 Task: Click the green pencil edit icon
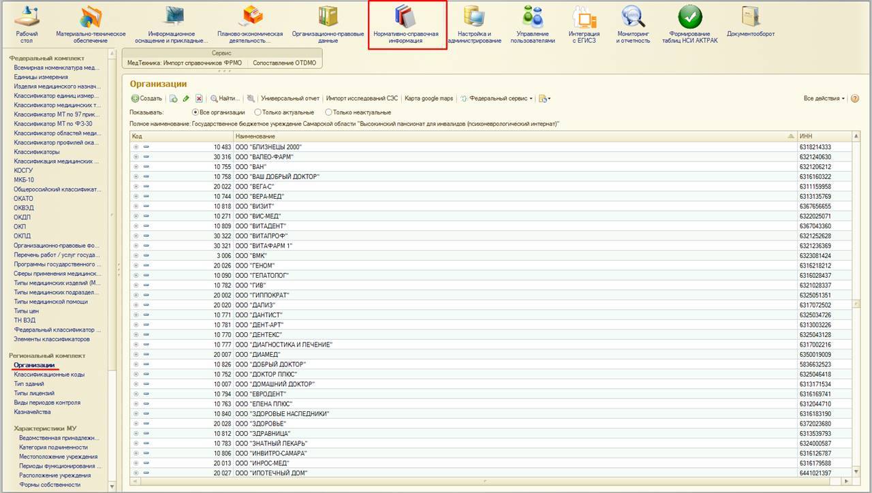186,99
